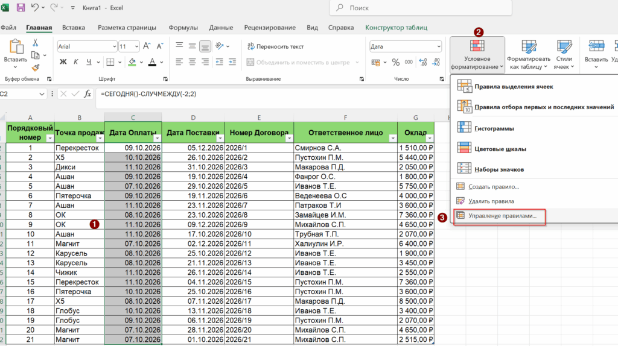Open Конструктор таблиц tab
Viewport: 618px width, 346px height.
pyautogui.click(x=396, y=28)
